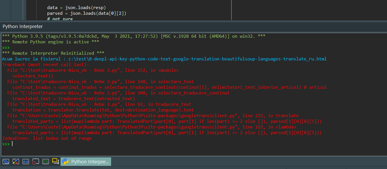Open the Unit Tests panel icon

(x=16, y=162)
